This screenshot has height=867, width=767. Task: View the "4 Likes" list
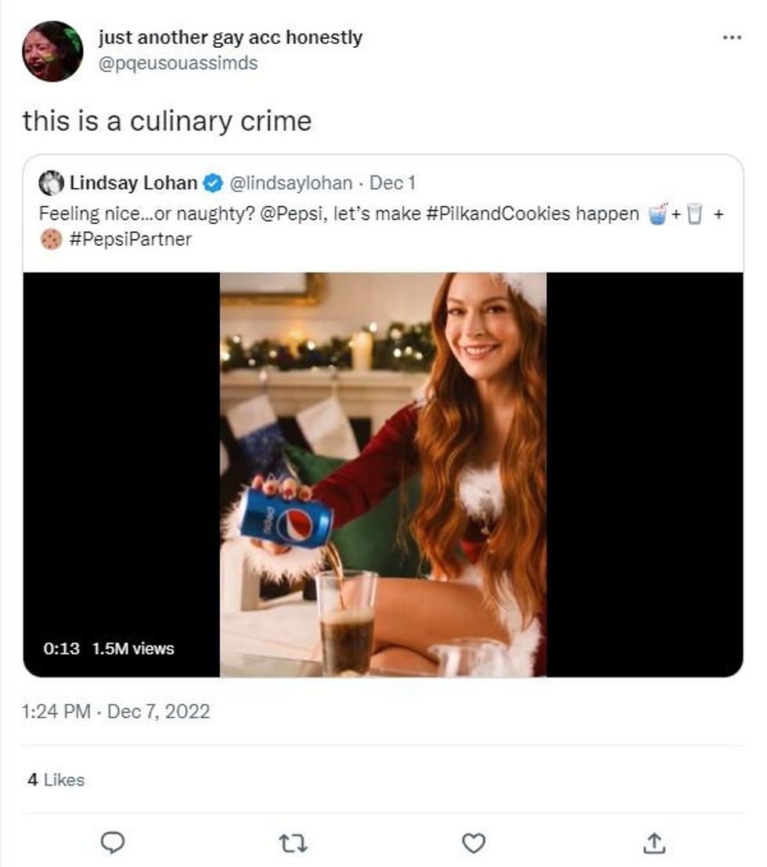point(56,780)
